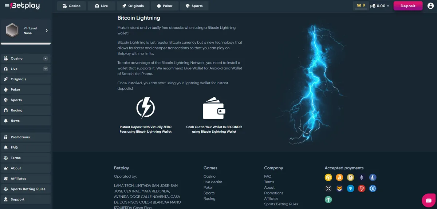Click the gift icon in sidebar Promotions
This screenshot has height=209, width=437.
(6, 137)
